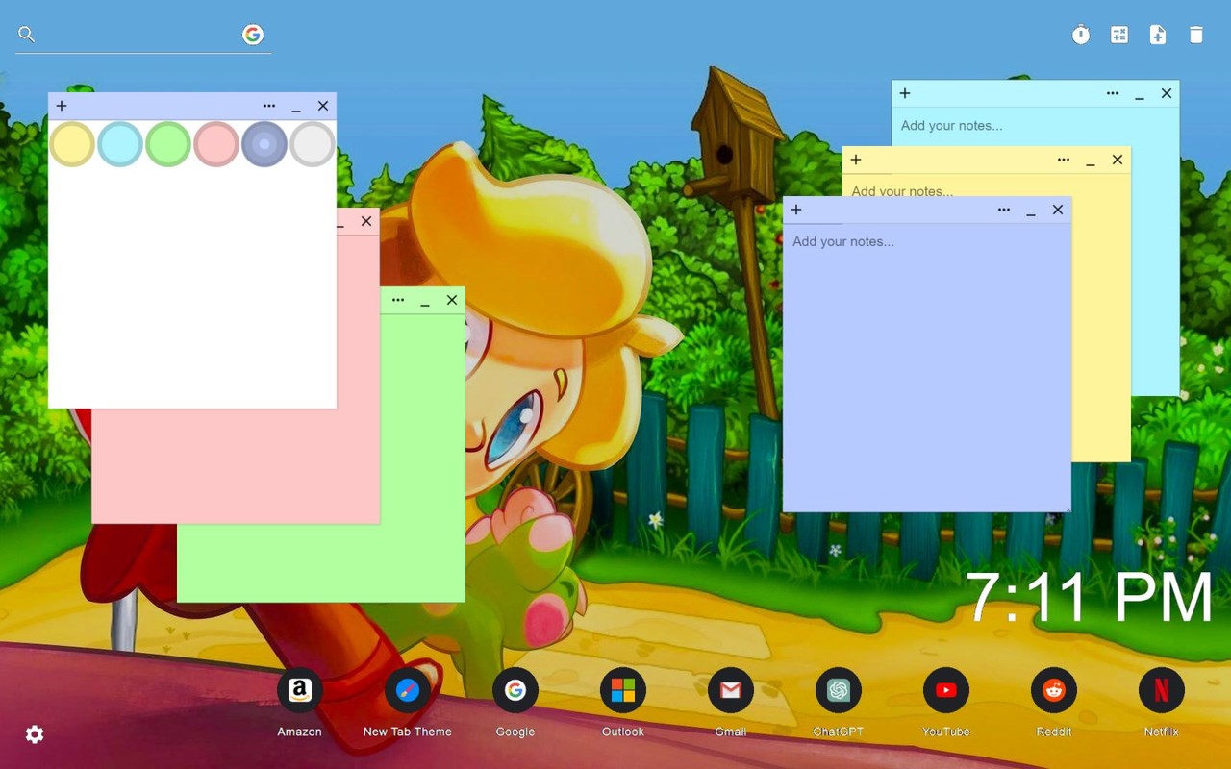Open the green note's three-dot options
Image resolution: width=1231 pixels, height=769 pixels.
coord(398,300)
